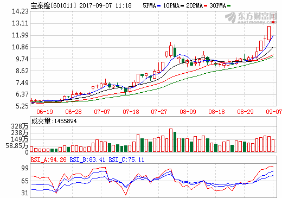This screenshot has height=198, width=282.
Task: Click the 成交量:1455894 volume label
Action: 54,121
